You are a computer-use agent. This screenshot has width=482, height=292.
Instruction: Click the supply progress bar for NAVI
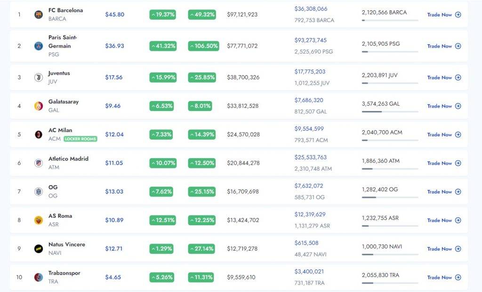[390, 254]
